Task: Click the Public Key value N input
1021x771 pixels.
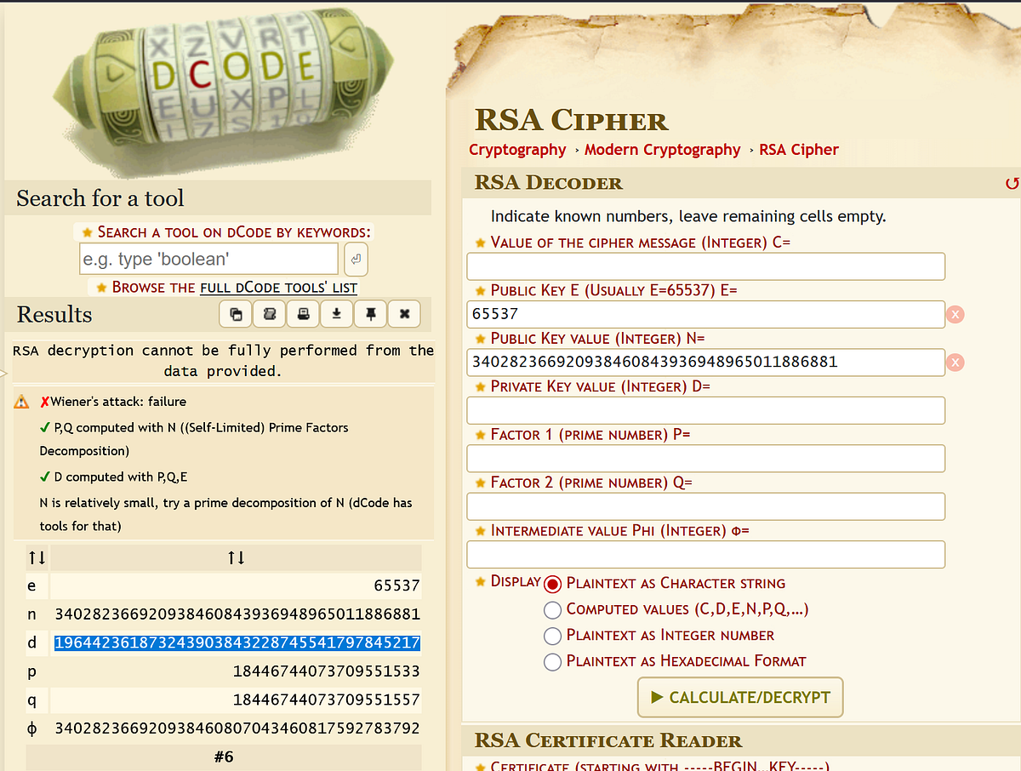Action: [x=706, y=363]
